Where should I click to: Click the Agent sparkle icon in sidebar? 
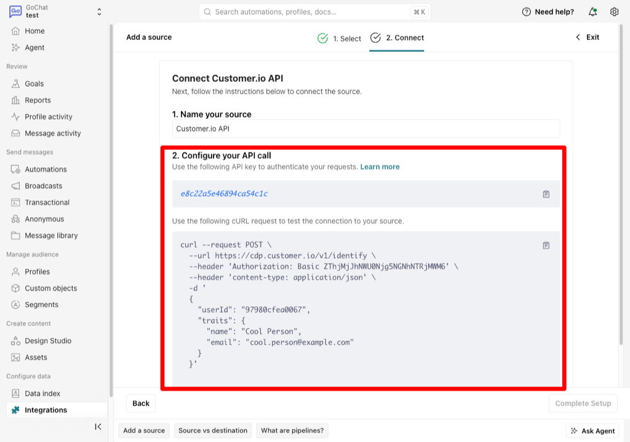pyautogui.click(x=15, y=47)
